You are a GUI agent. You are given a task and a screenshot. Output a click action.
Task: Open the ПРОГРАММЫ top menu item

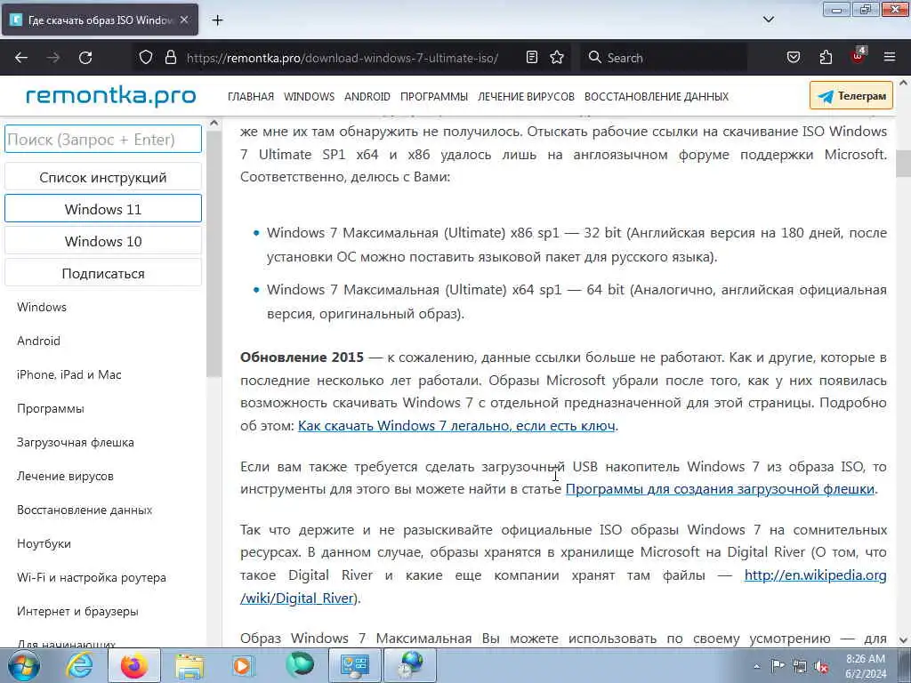(x=434, y=97)
